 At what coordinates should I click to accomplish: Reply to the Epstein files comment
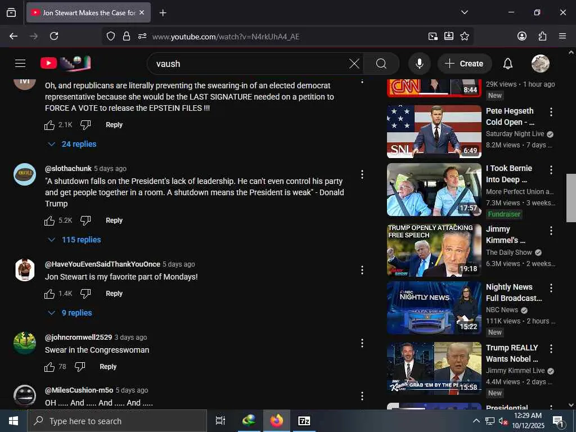[114, 125]
